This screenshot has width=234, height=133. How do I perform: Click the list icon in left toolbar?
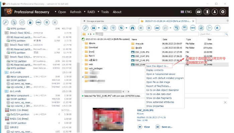(x=47, y=22)
